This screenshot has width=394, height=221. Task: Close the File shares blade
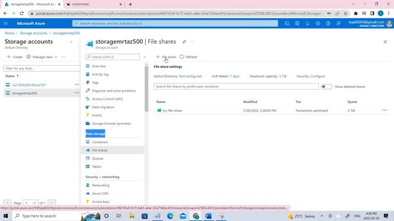[x=385, y=42]
